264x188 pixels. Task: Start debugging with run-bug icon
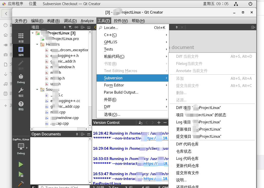click(x=21, y=174)
